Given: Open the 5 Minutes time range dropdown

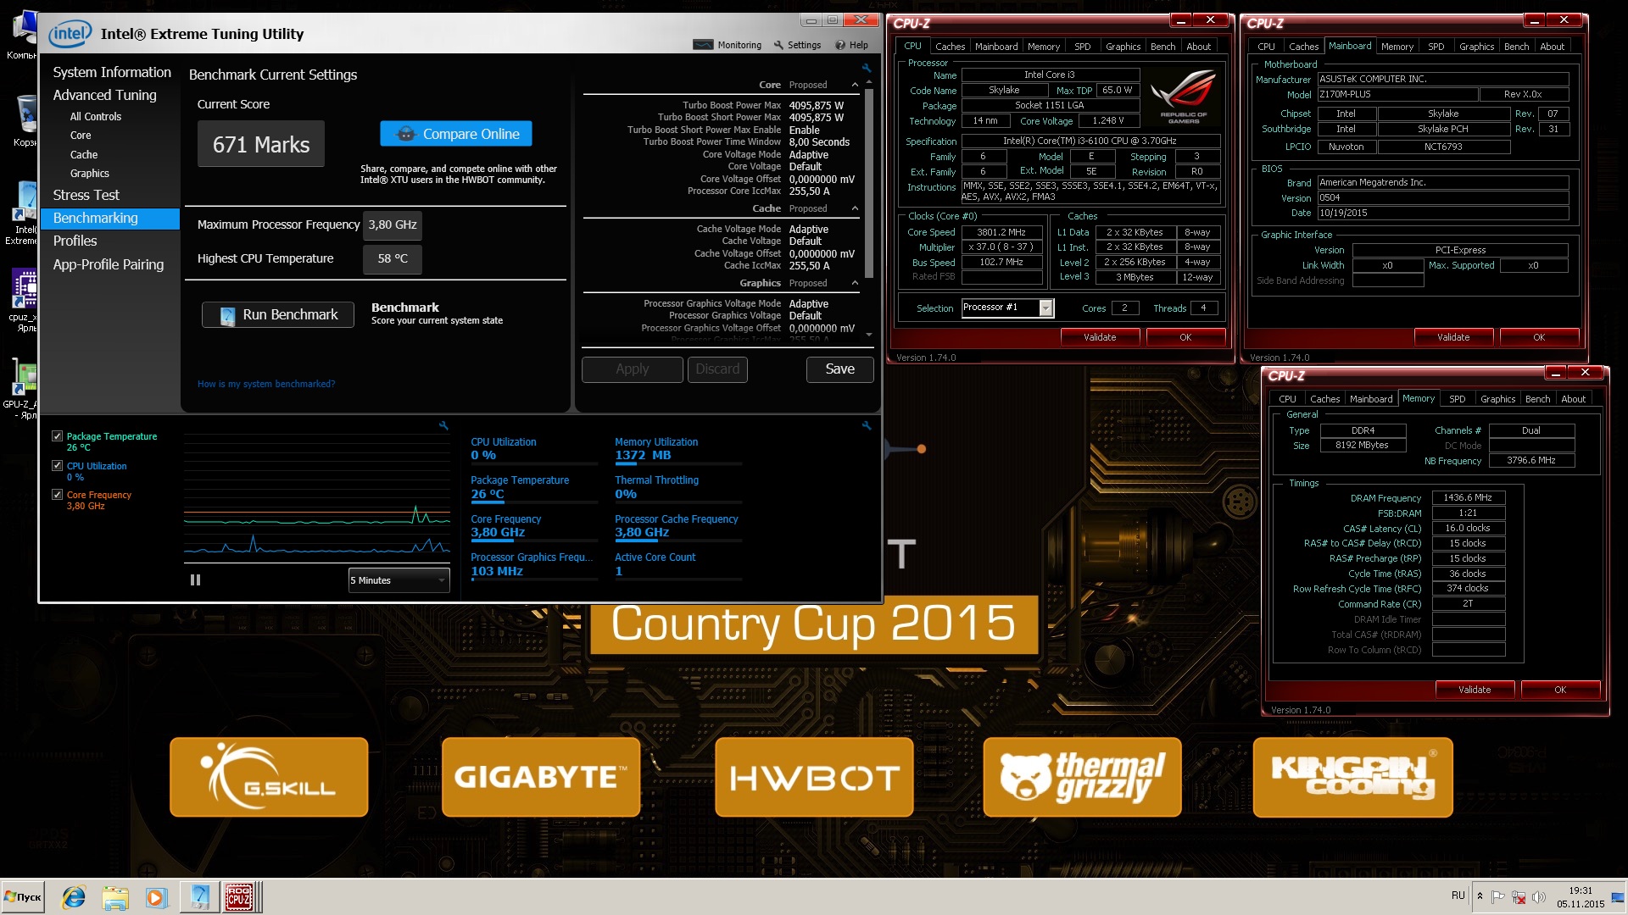Looking at the screenshot, I should point(399,580).
